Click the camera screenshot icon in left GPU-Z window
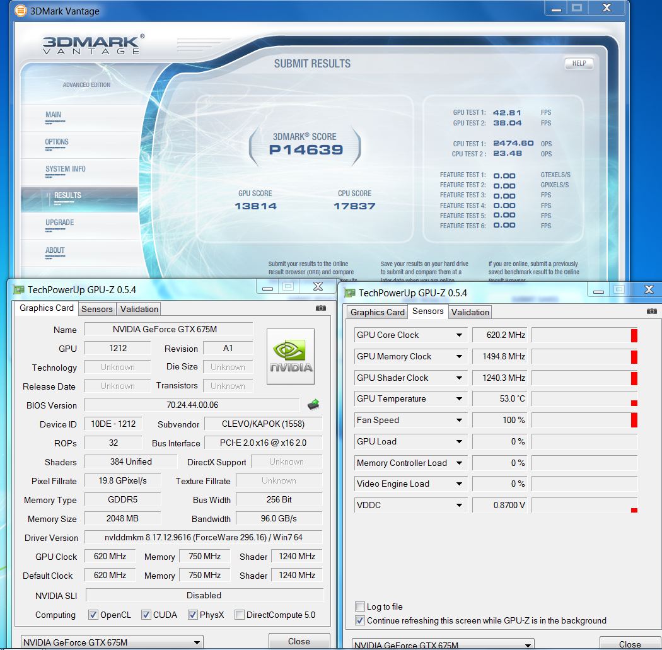 321,308
